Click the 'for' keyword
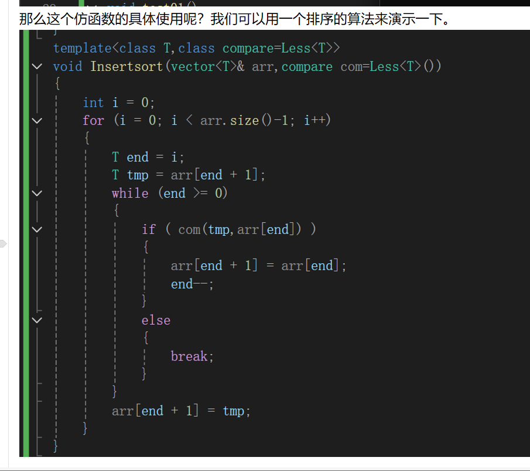Viewport: 530px width, 471px height. (93, 120)
